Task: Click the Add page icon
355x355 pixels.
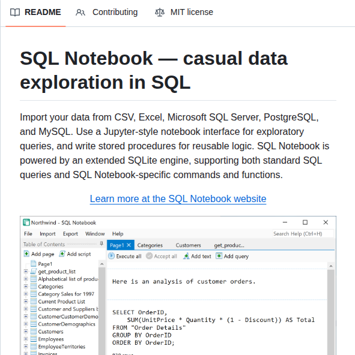Action: (26, 254)
